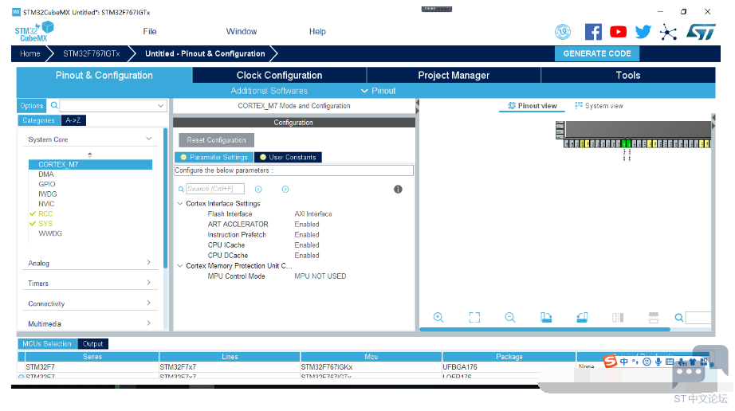Click the parameter search input field
735x411 pixels.
click(x=215, y=189)
